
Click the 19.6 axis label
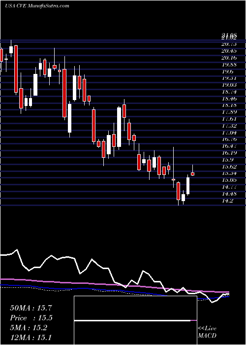point(227,72)
